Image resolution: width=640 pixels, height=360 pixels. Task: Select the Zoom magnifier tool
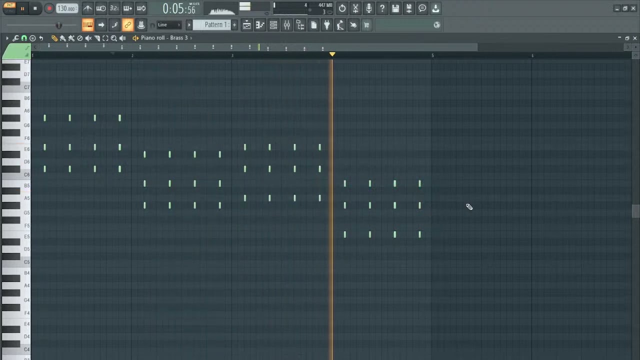113,38
